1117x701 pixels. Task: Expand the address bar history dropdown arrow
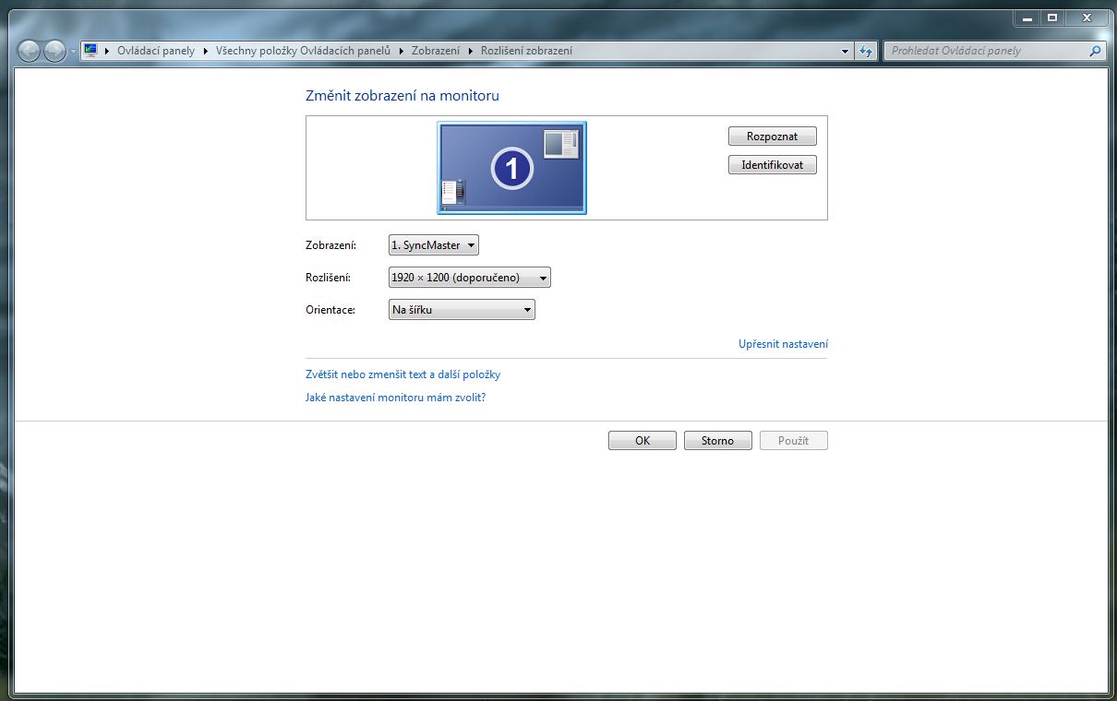pyautogui.click(x=845, y=52)
